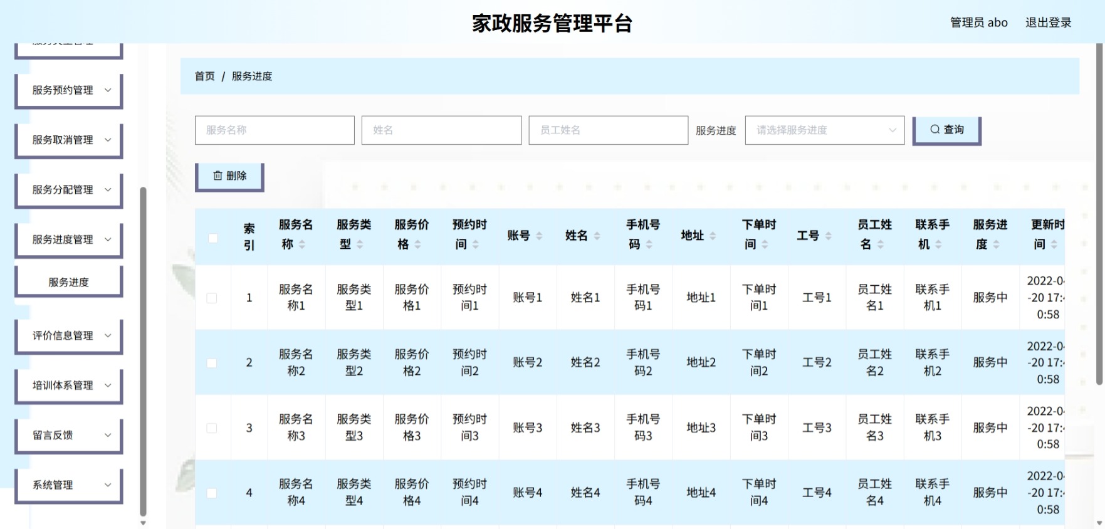This screenshot has width=1105, height=529.
Task: Check the row 1 checkbox
Action: [x=212, y=298]
